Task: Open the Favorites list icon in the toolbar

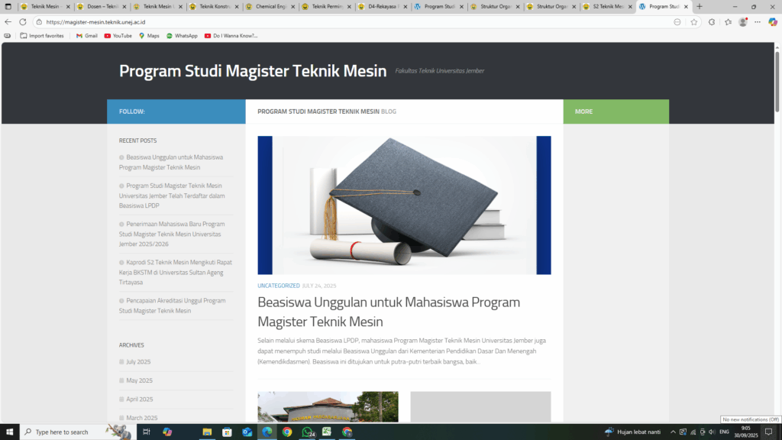Action: coord(727,22)
